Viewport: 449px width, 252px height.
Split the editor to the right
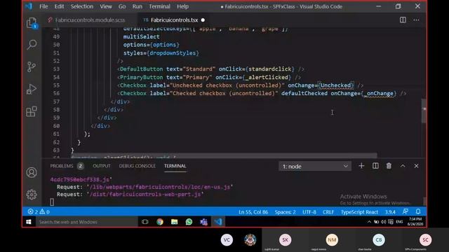pos(403,20)
